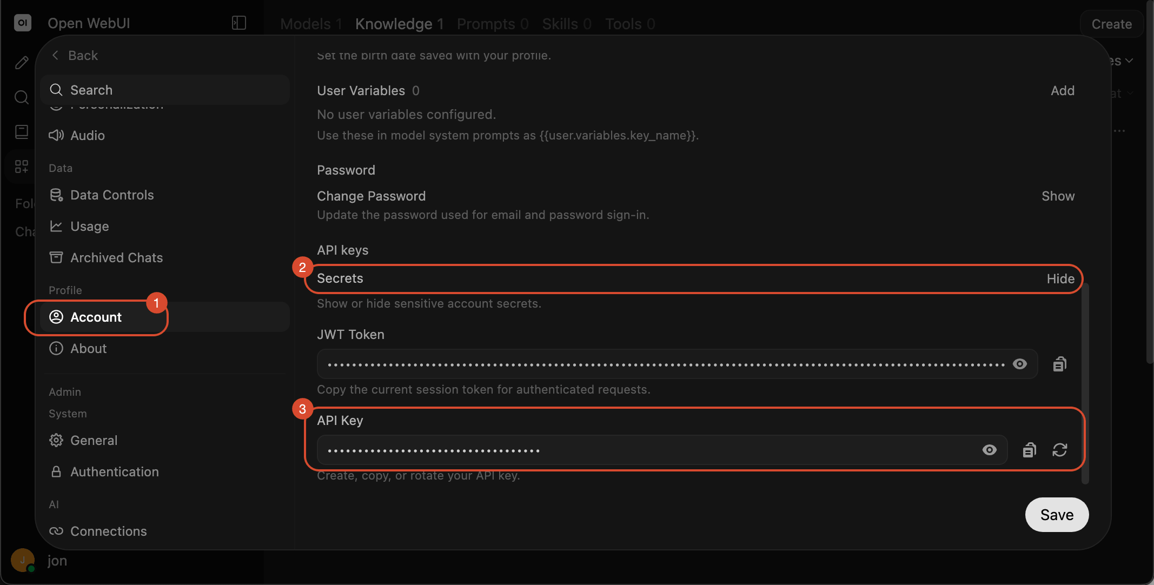
Task: Open the workspace grid icon
Action: 22,167
